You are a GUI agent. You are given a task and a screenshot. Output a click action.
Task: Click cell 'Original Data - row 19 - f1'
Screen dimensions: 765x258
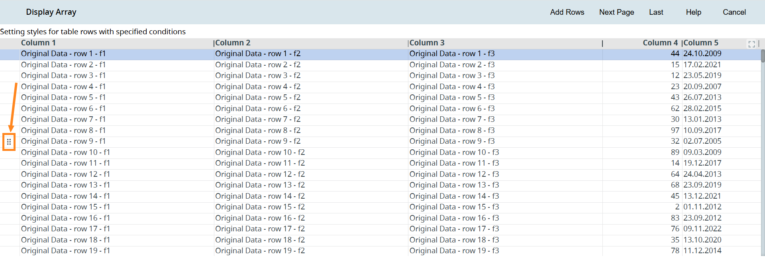65,251
